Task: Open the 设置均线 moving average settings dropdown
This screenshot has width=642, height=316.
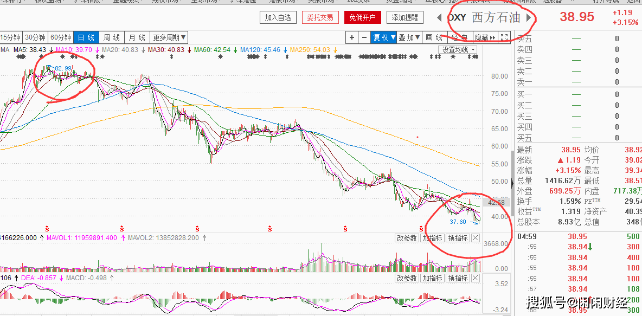Action: click(458, 49)
